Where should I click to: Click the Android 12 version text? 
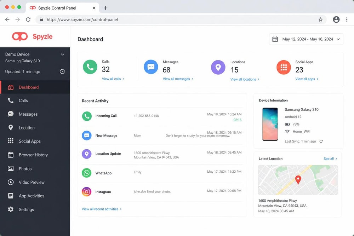click(x=293, y=117)
